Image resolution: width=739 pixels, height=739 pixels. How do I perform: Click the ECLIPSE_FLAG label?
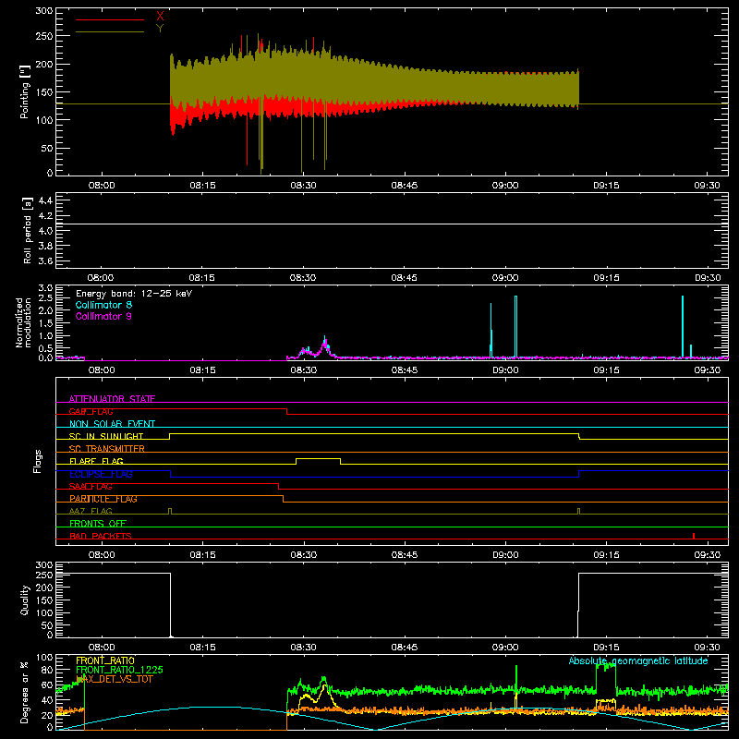101,474
